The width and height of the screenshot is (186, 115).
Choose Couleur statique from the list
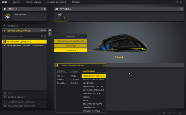[x=92, y=111]
